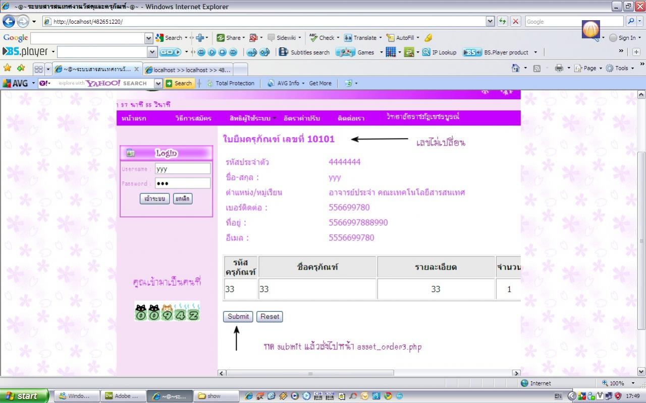
Task: Open the สิทธิผู้ใช้ระบบ menu item
Action: tap(250, 118)
